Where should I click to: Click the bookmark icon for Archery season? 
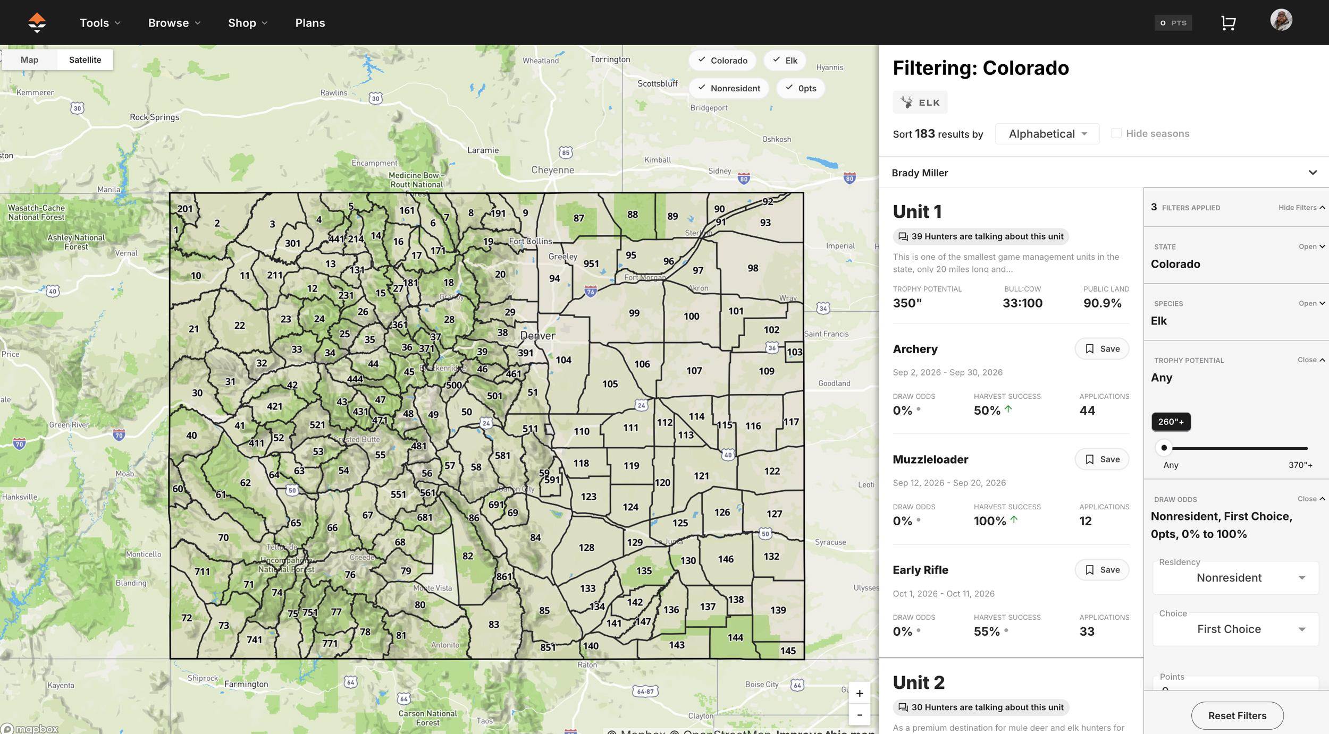[1090, 349]
